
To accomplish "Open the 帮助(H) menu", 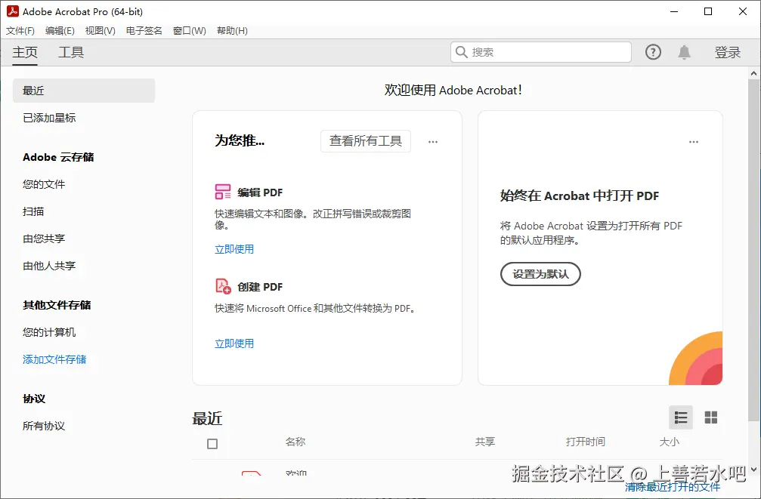I will point(232,30).
